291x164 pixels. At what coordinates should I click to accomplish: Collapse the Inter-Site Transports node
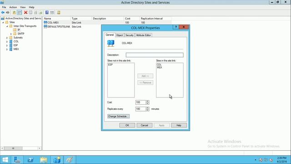pyautogui.click(x=7, y=26)
